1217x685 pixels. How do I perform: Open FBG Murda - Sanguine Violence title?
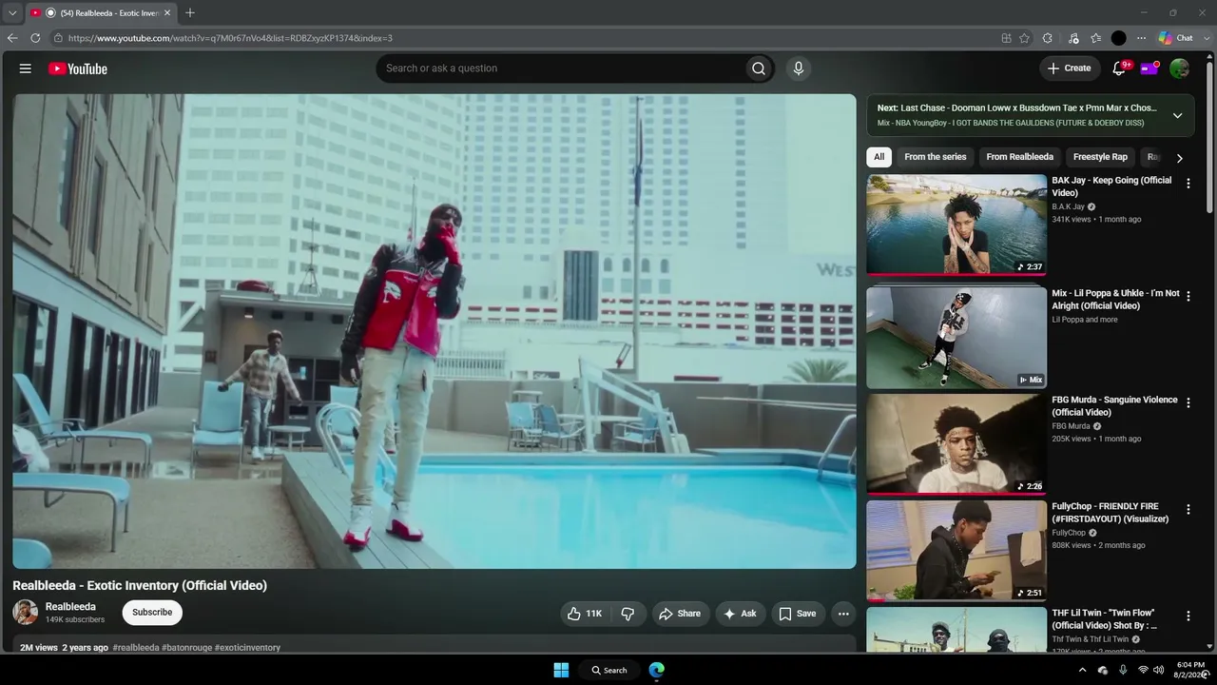point(1114,406)
